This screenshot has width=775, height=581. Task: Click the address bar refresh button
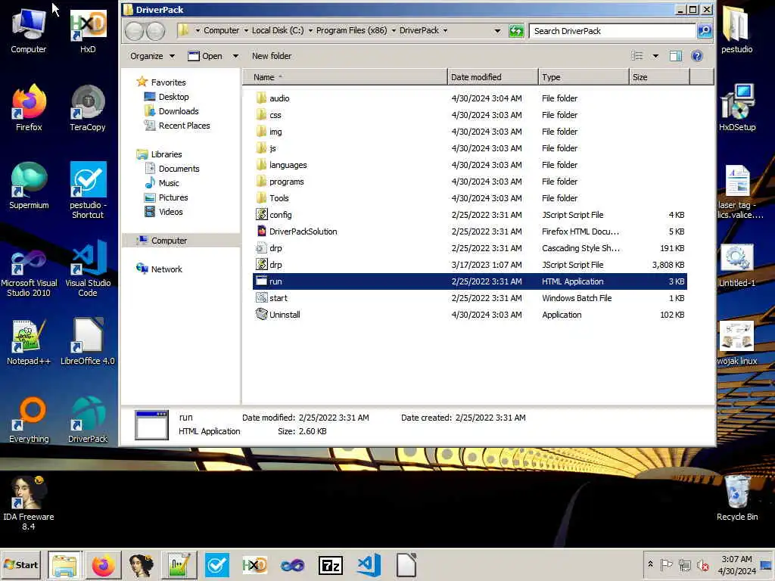pos(516,30)
